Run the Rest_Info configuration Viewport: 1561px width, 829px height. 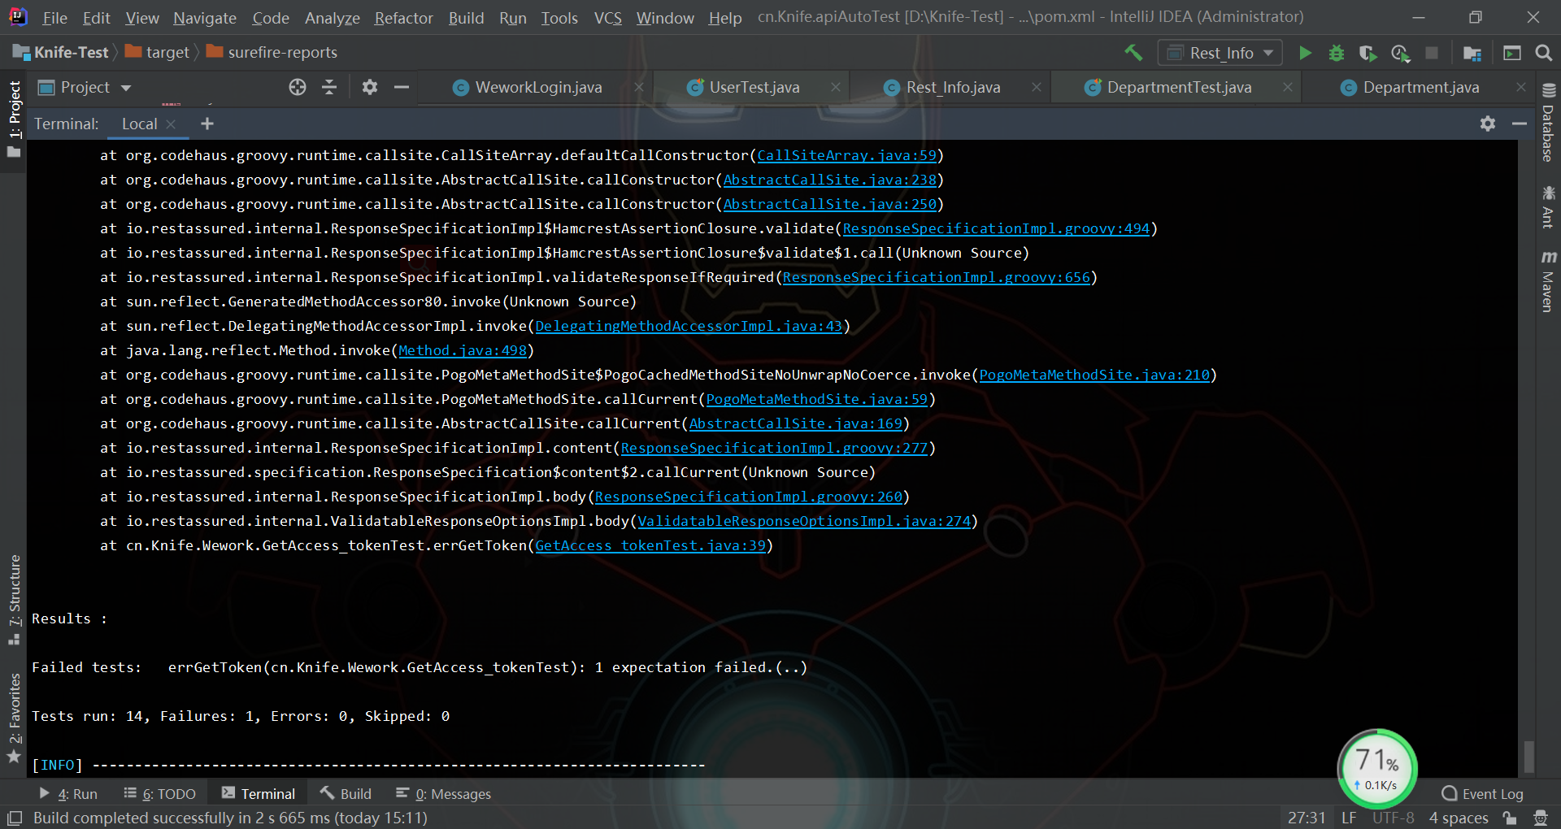pos(1305,53)
